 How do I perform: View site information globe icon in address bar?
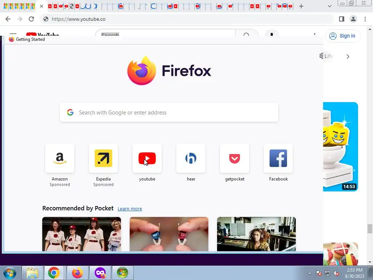point(46,19)
